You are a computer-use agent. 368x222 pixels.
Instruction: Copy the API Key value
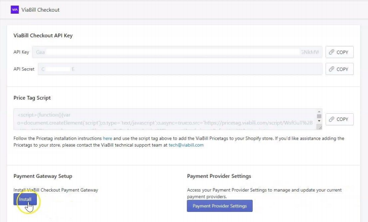pos(339,52)
